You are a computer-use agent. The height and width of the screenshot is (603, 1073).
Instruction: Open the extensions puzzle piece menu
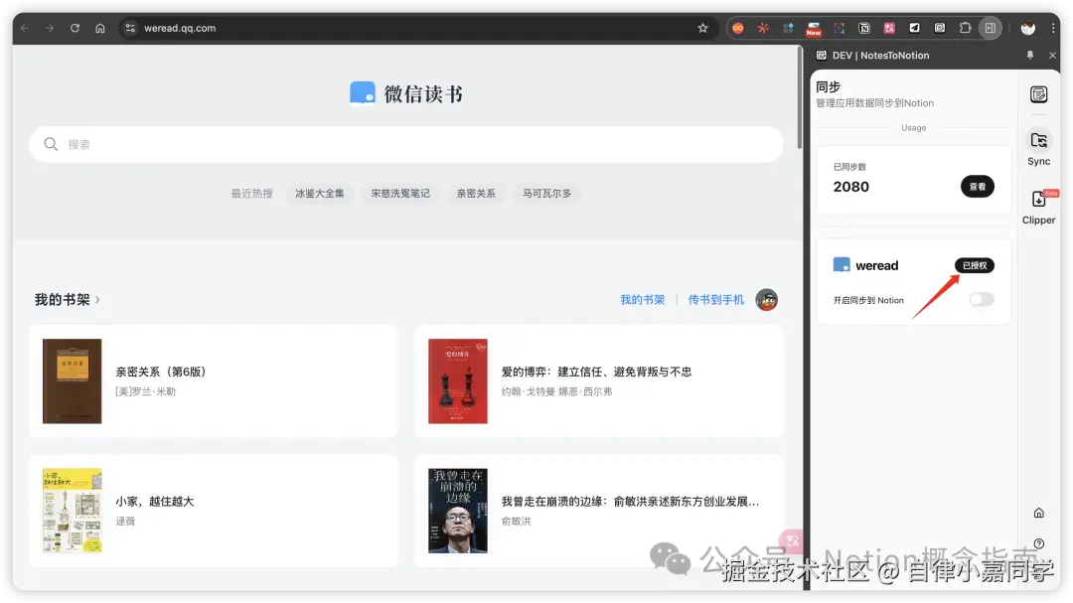[x=965, y=28]
